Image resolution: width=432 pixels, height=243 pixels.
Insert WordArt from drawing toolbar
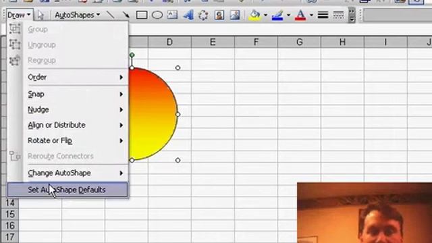pos(188,15)
